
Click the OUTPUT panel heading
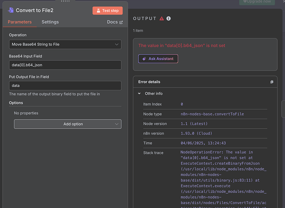pos(145,18)
